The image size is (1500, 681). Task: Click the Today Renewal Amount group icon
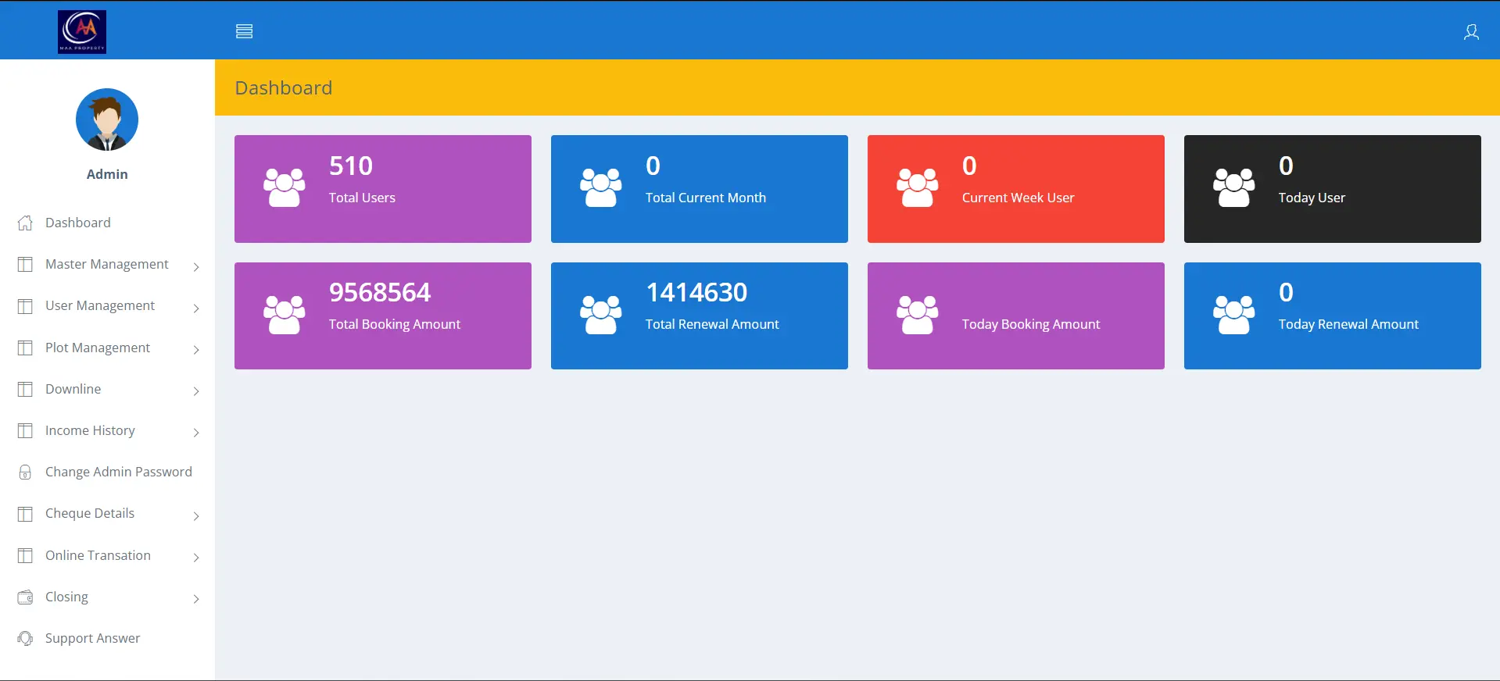coord(1234,315)
